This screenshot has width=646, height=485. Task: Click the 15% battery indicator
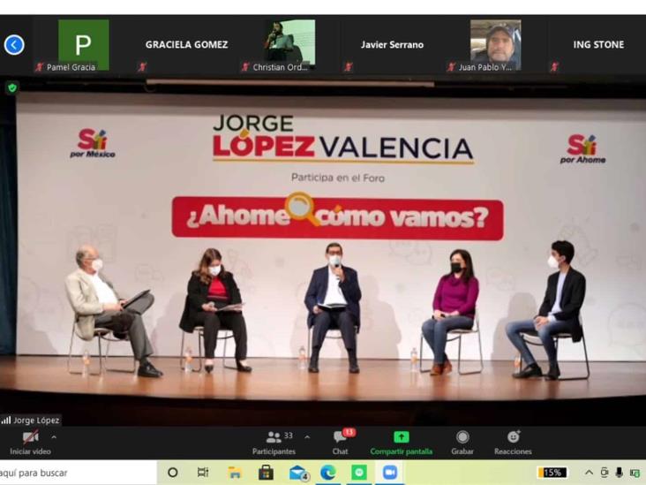click(x=552, y=473)
